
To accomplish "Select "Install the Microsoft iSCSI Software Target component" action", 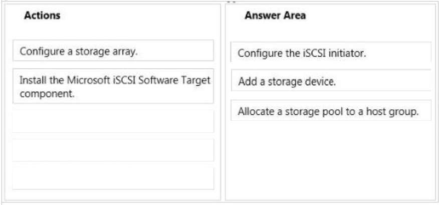I will point(113,86).
